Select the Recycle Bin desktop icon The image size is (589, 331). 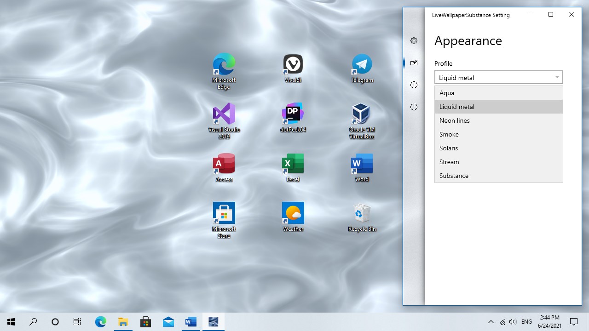pyautogui.click(x=362, y=217)
